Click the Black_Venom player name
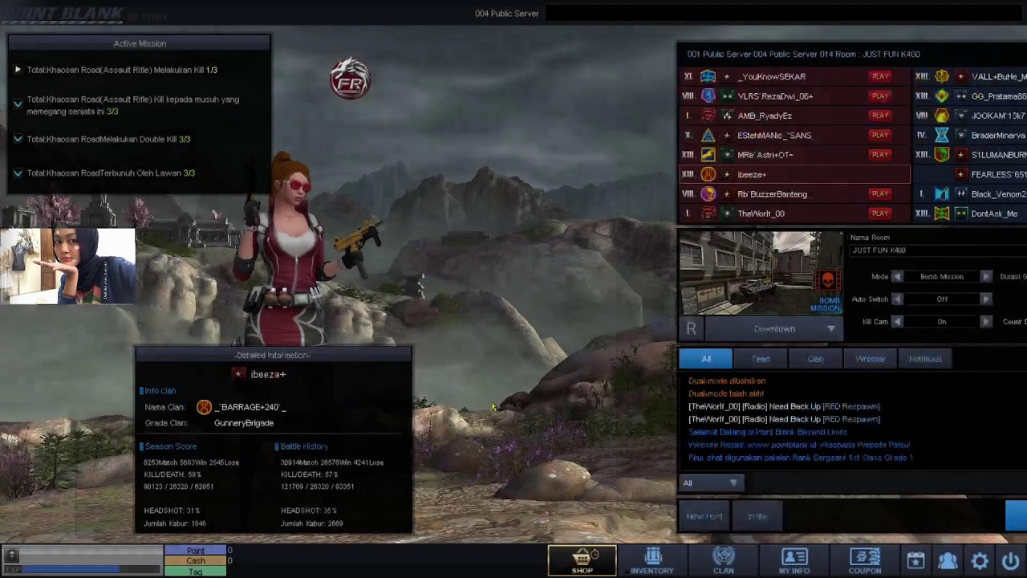 (999, 193)
